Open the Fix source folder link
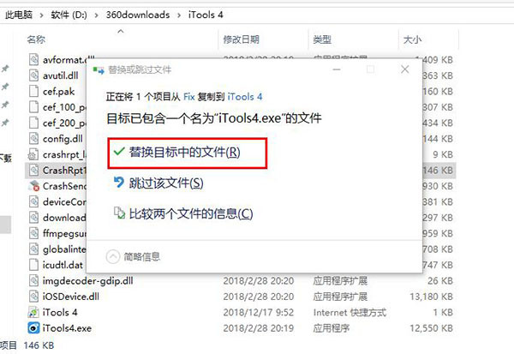The width and height of the screenshot is (514, 354). pos(189,97)
